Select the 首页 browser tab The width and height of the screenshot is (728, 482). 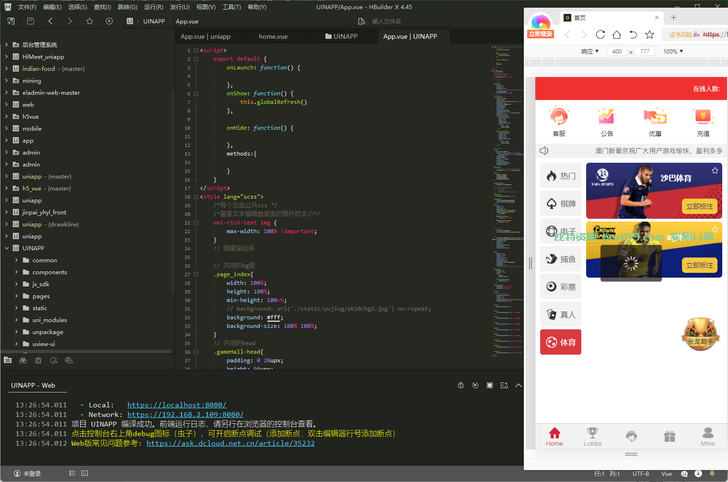(612, 18)
